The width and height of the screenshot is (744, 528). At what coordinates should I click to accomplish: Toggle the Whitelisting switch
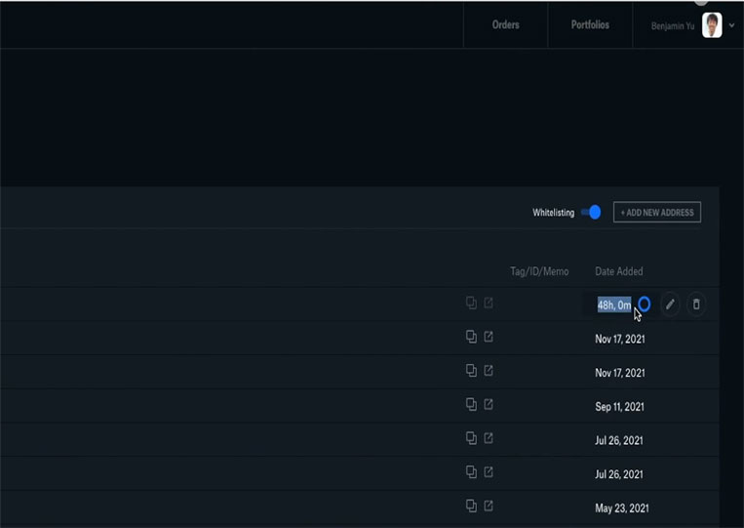tap(591, 212)
